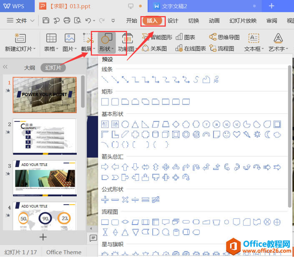294x258 pixels.
Task: Select slide 3 thumbnail ADD YOUR TITLE
Action: [45, 178]
